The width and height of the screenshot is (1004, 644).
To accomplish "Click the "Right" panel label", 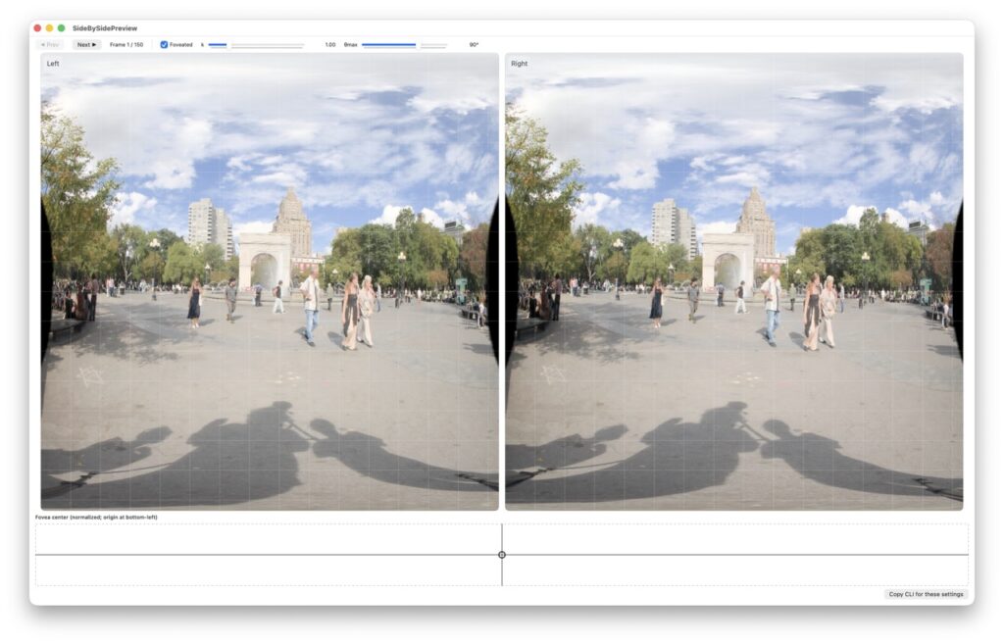I will click(x=519, y=64).
